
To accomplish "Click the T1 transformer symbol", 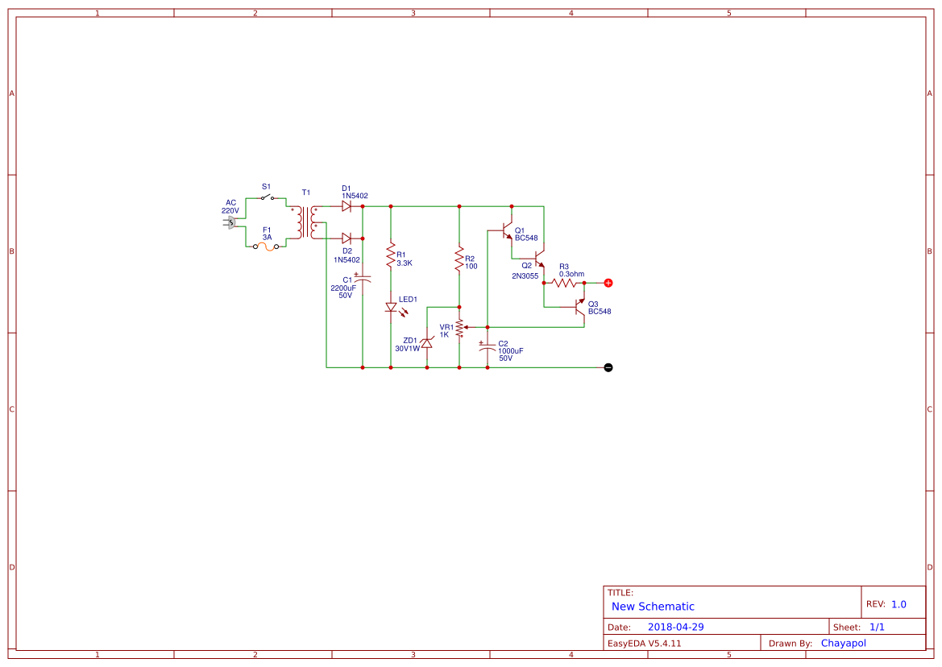I will click(305, 222).
